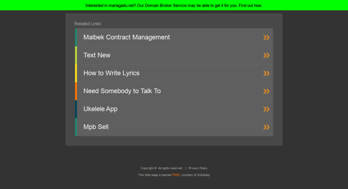
Task: Click the green color bar beside Malbek
Action: click(76, 38)
